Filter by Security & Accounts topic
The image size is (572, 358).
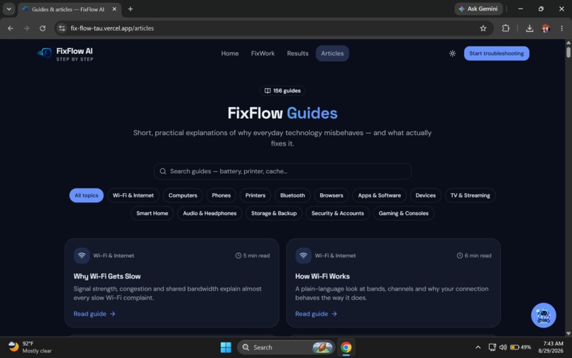coord(338,213)
